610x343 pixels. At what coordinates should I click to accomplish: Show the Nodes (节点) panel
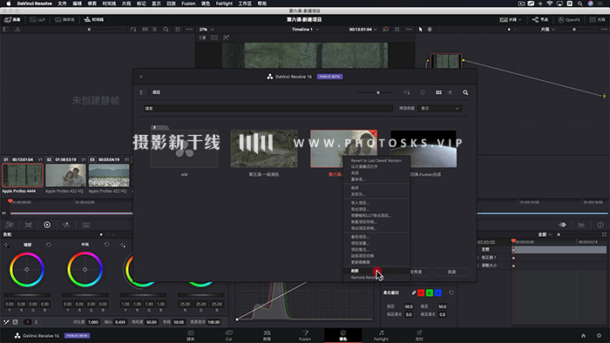tap(540, 19)
